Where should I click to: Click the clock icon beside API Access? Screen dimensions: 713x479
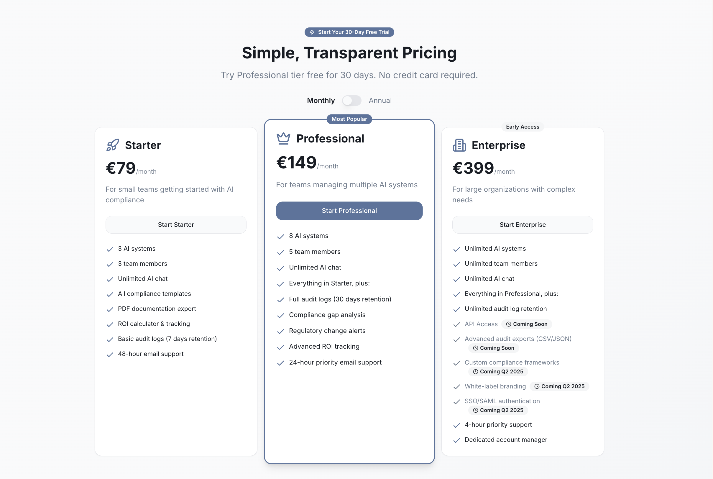[508, 324]
